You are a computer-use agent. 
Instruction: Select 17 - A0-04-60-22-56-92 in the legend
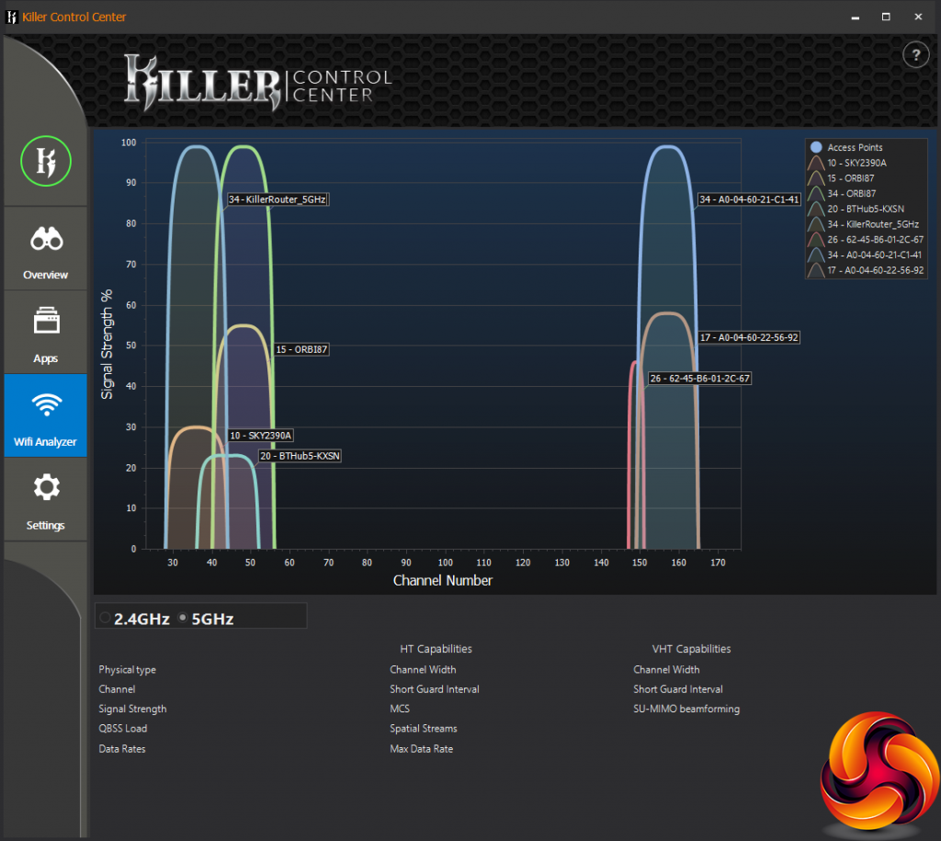(875, 270)
